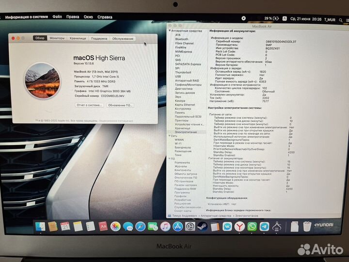
Task: Select Брандмауэр under Сеть
Action: [183, 147]
